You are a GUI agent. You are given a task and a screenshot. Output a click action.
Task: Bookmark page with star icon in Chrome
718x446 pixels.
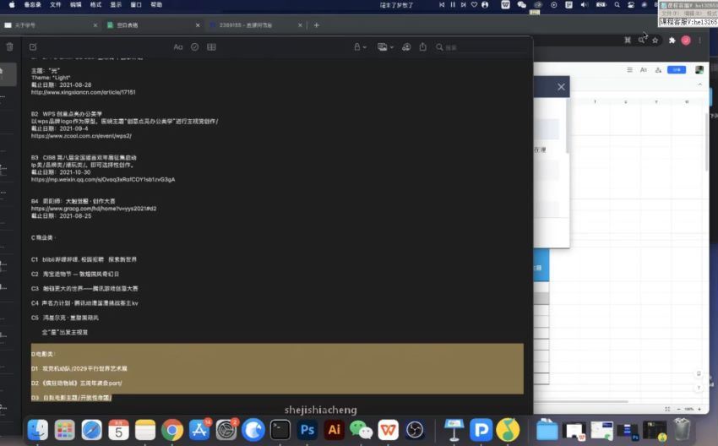pyautogui.click(x=655, y=41)
